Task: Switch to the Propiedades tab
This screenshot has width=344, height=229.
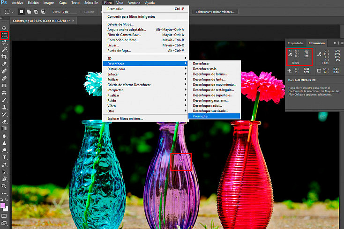Action: 296,43
